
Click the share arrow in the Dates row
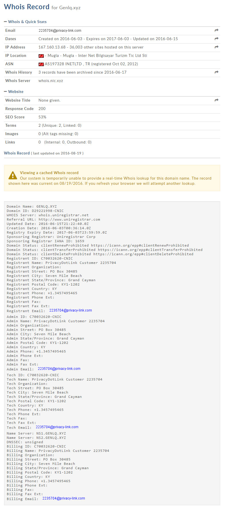216,39
